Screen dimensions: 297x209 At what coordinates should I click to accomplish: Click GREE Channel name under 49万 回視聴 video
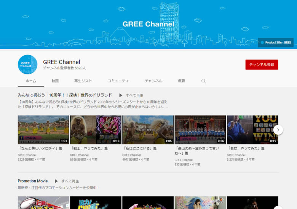click(131, 155)
